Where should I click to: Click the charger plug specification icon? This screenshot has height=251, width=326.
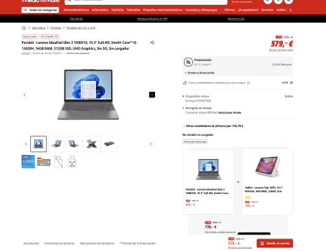pos(72,162)
